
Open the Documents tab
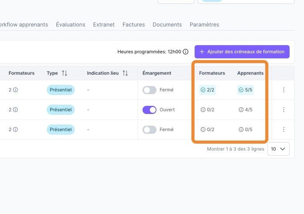coord(167,25)
